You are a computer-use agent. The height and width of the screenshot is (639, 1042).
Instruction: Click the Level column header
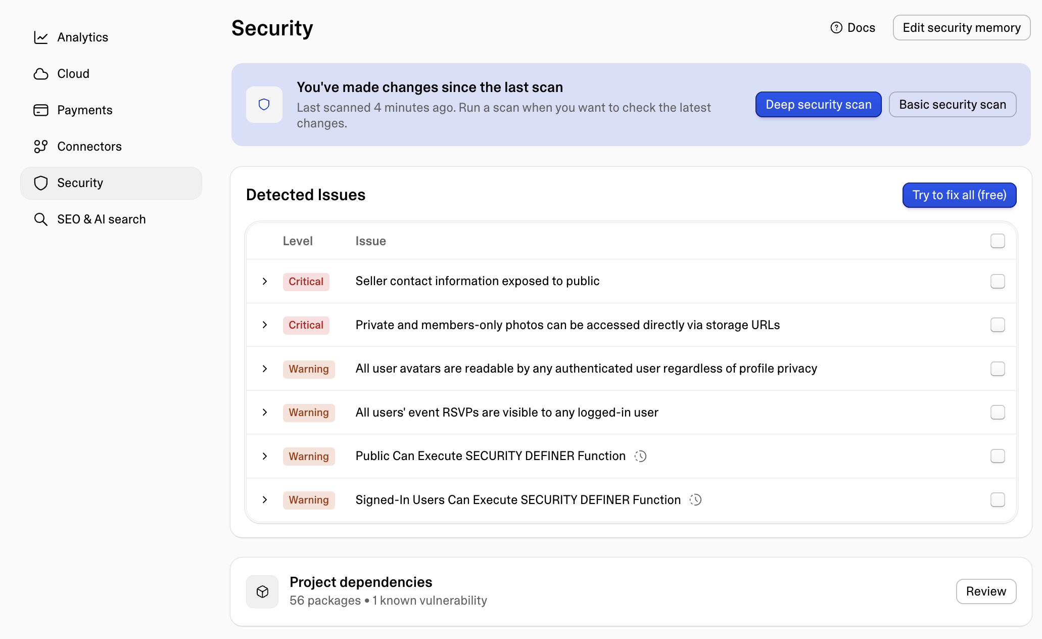pos(298,241)
